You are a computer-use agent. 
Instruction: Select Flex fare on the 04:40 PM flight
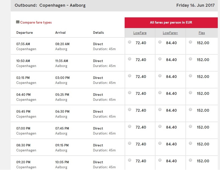(x=190, y=93)
